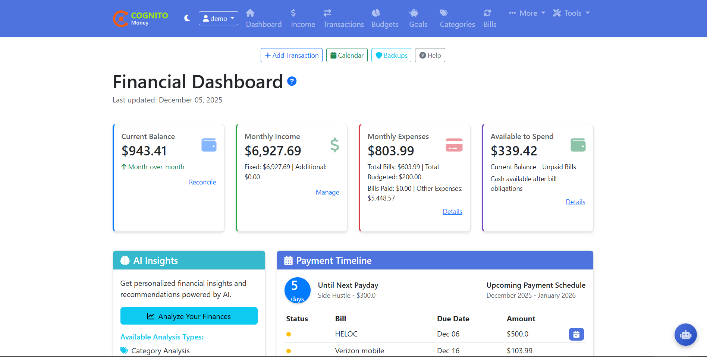Open the Income dollar icon
This screenshot has width=707, height=357.
click(x=293, y=13)
